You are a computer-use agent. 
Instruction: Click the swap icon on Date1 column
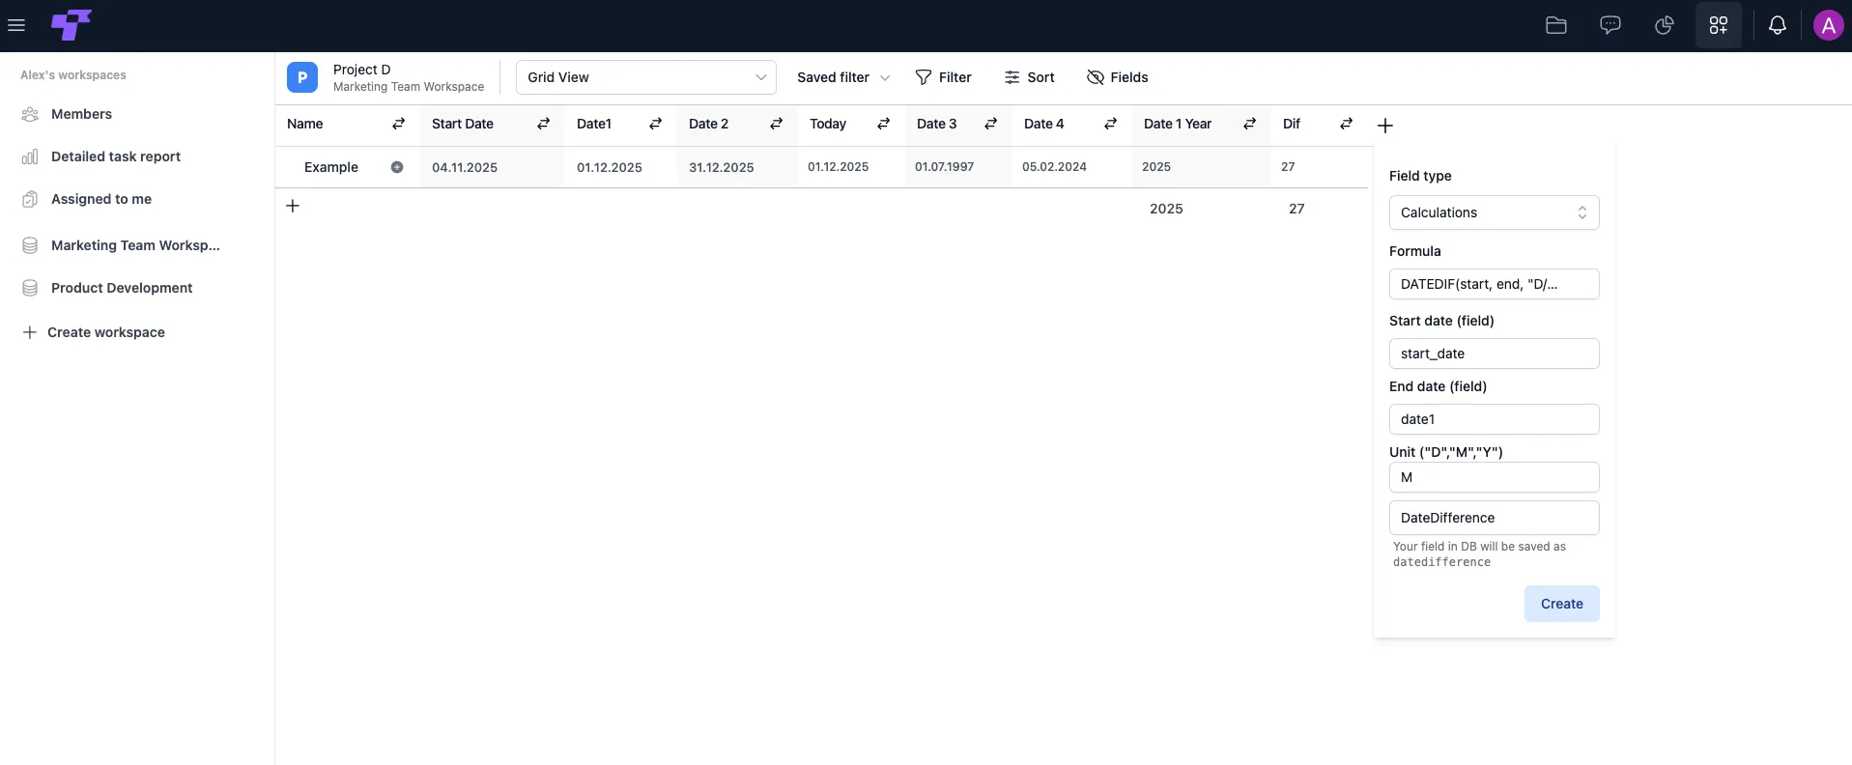(x=655, y=124)
